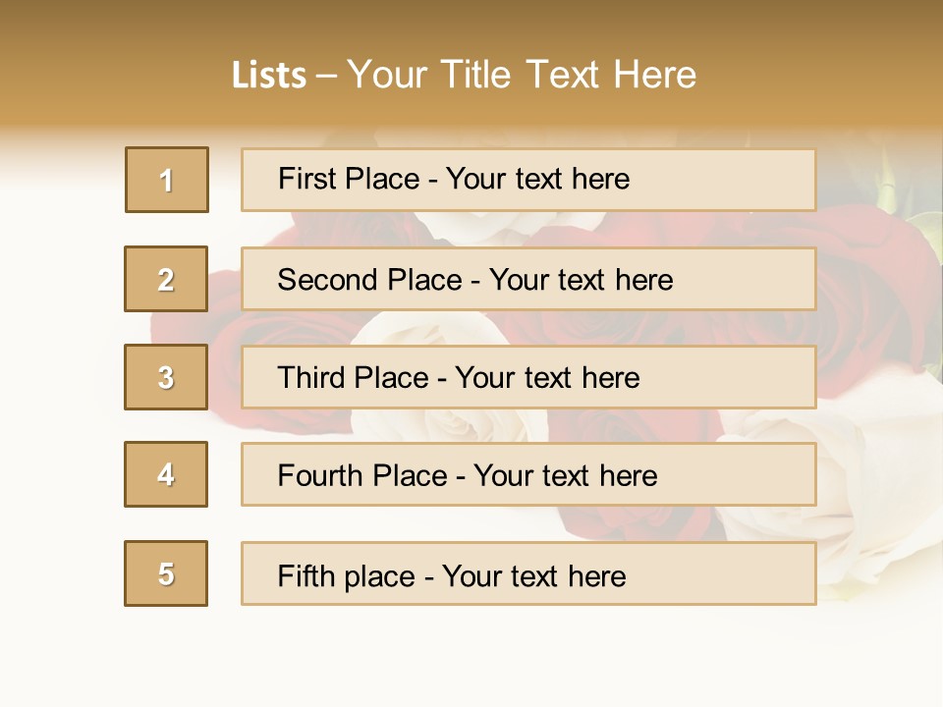
Task: Click the bold word 'Lists' in the title
Action: 269,76
